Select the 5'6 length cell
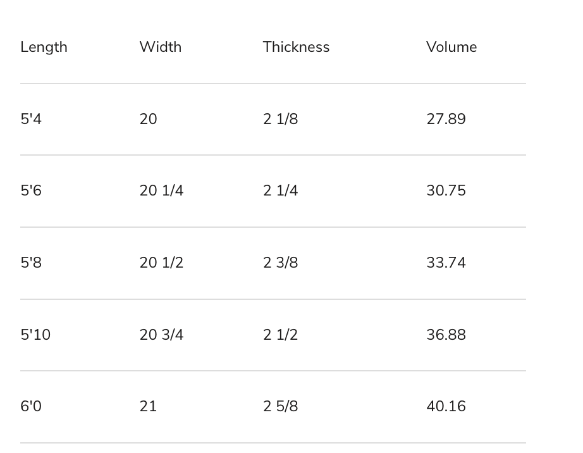Image resolution: width=583 pixels, height=453 pixels. point(31,191)
